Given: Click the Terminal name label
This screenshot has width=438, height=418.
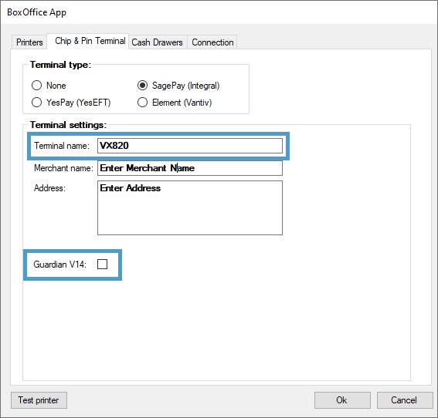Looking at the screenshot, I should point(62,146).
